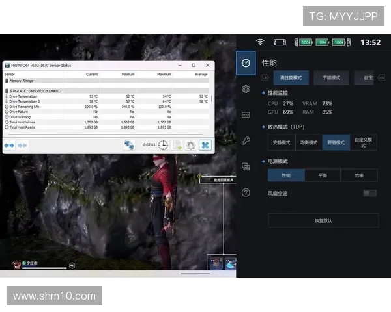Screen dimensions: 391x312
Task: Close sensors with the blue X icon
Action: click(x=205, y=146)
